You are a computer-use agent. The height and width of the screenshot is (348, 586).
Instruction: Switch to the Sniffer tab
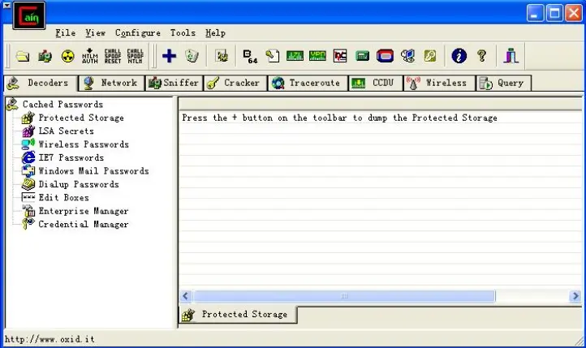coord(175,83)
